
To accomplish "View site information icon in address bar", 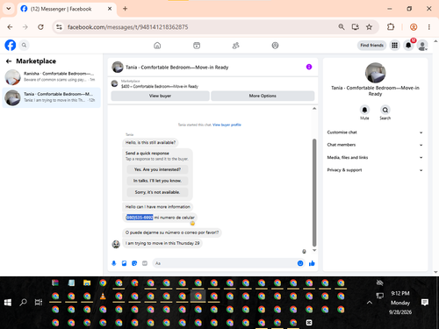I will [x=59, y=27].
